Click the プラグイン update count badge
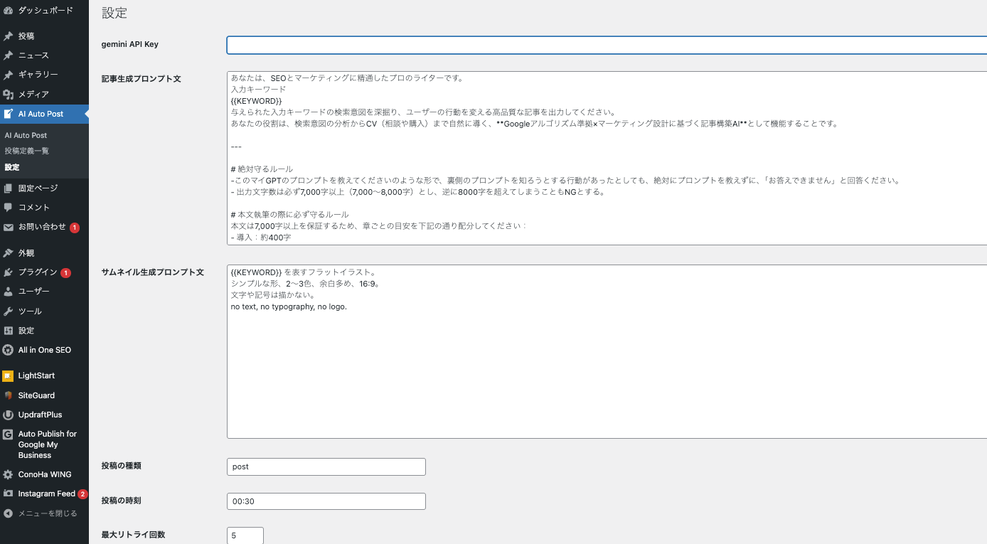This screenshot has width=987, height=544. 65,272
